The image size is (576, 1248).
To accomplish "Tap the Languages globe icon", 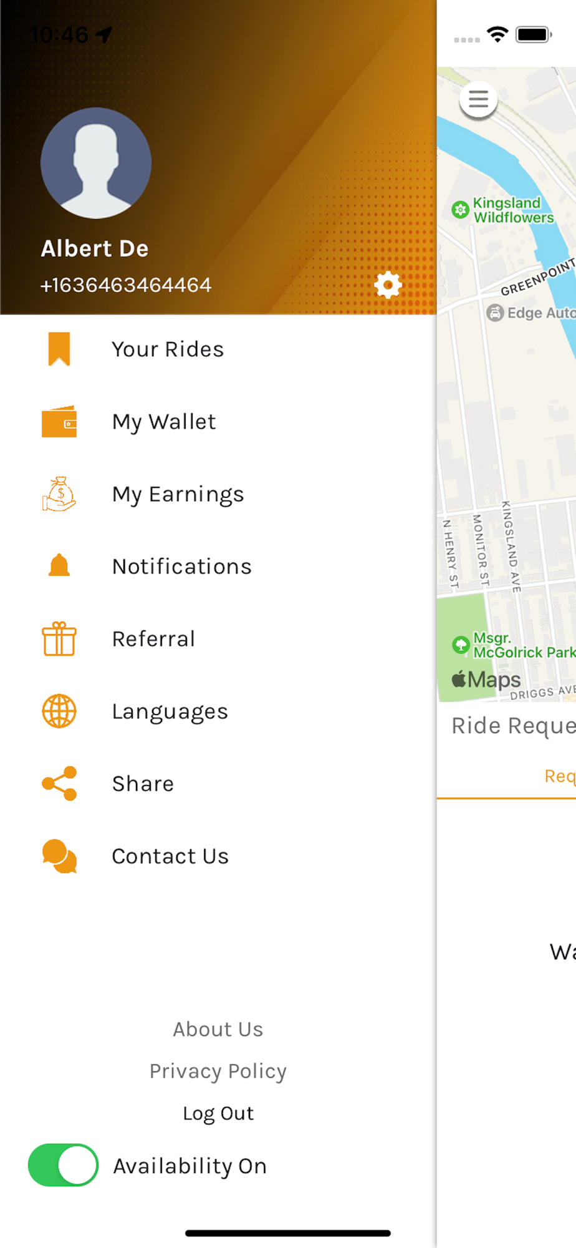I will pyautogui.click(x=59, y=711).
